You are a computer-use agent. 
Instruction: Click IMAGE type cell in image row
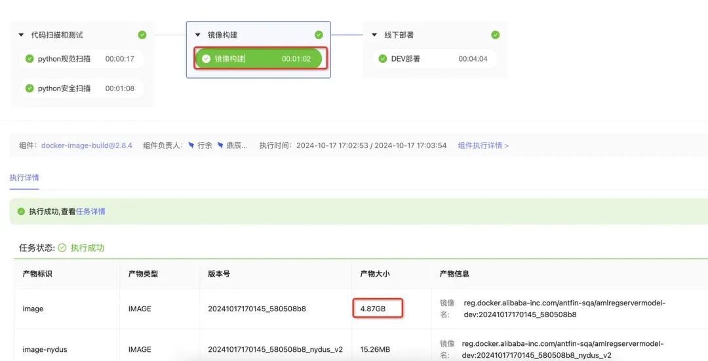tap(140, 309)
